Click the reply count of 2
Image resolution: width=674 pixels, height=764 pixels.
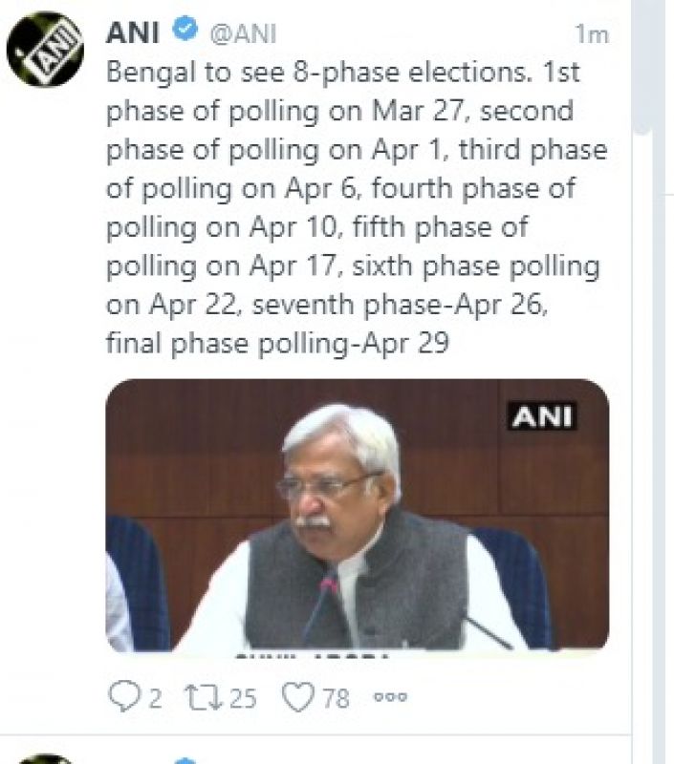(154, 699)
